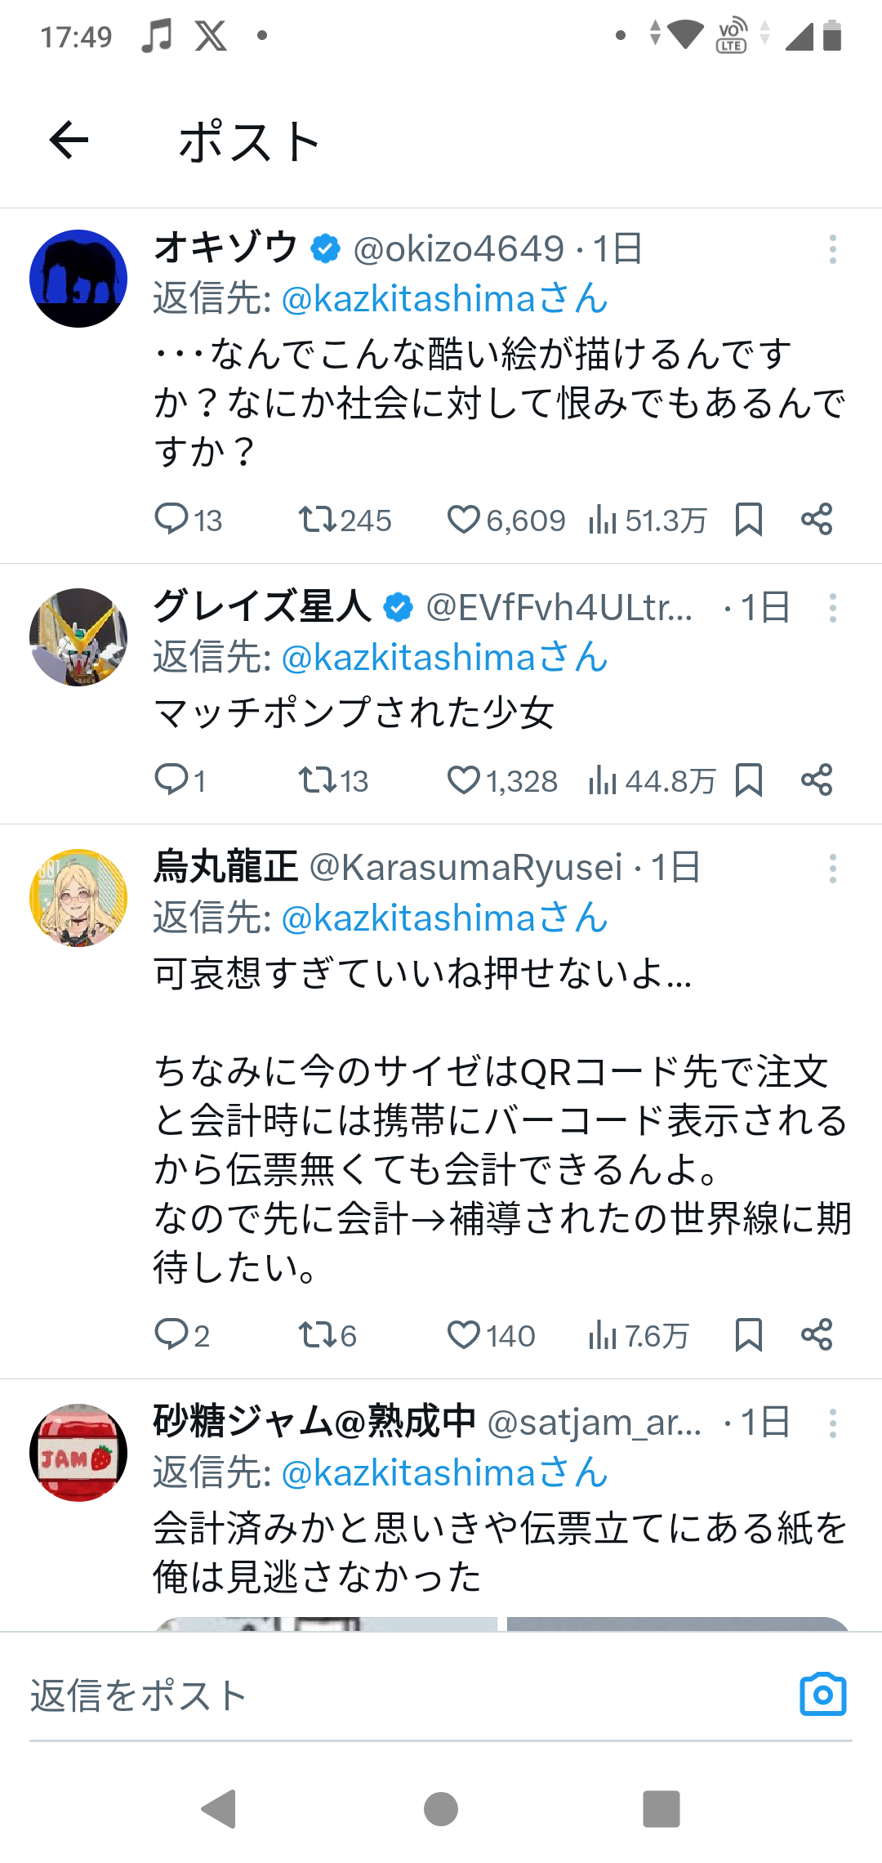882x1863 pixels.
Task: Open replies on the オキゾウ post
Action: click(171, 520)
